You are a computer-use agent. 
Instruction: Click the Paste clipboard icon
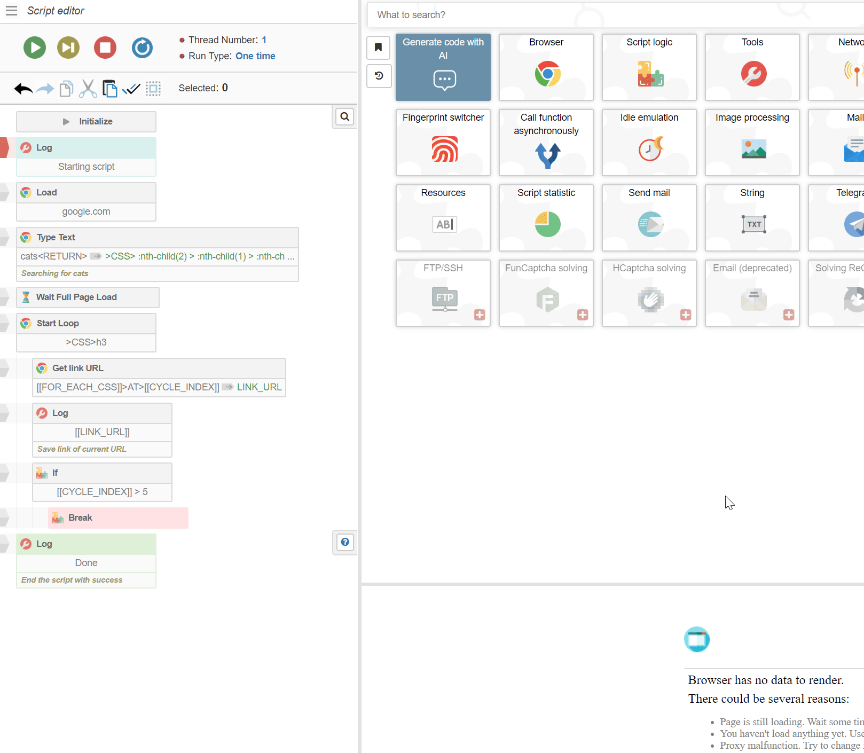coord(109,89)
